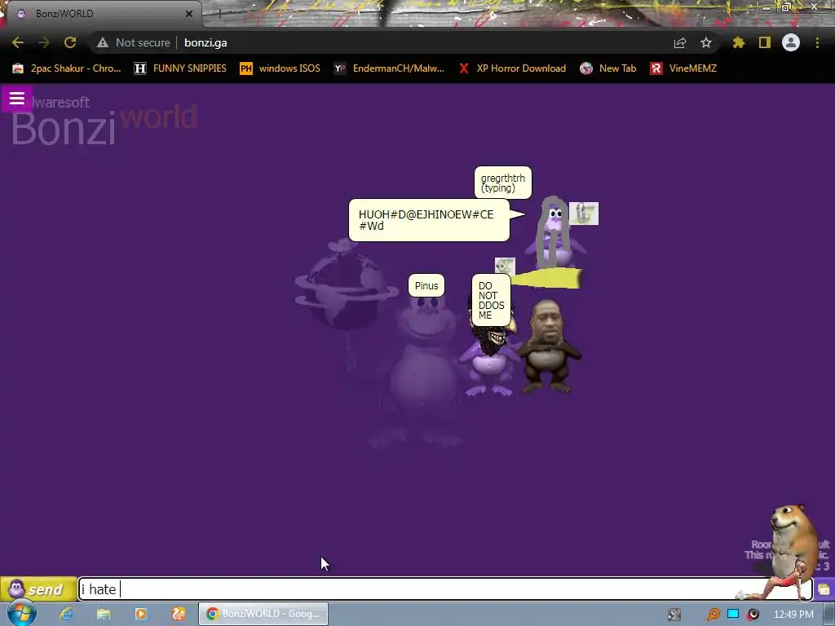Open the EndermanCH/Malw... bookmark
Viewport: 835px width, 626px height.
(389, 68)
